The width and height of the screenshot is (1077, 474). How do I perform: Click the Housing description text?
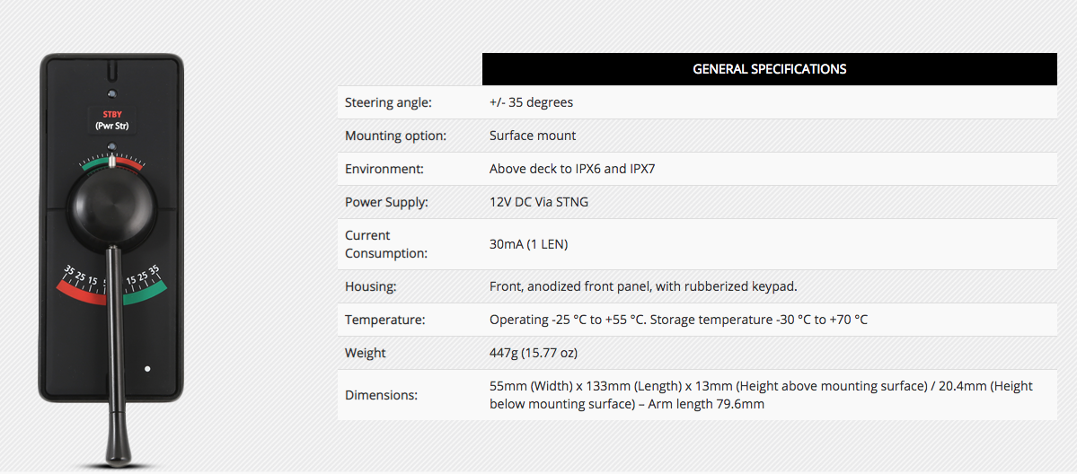[x=643, y=286]
